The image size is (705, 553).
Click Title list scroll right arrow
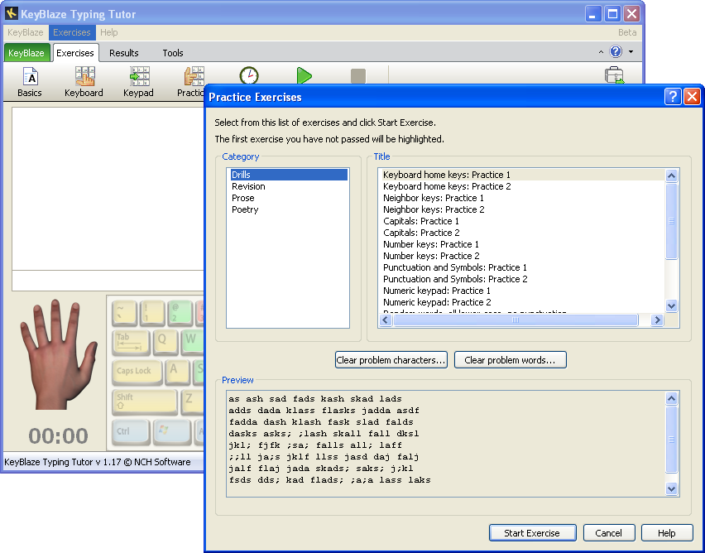[x=657, y=320]
